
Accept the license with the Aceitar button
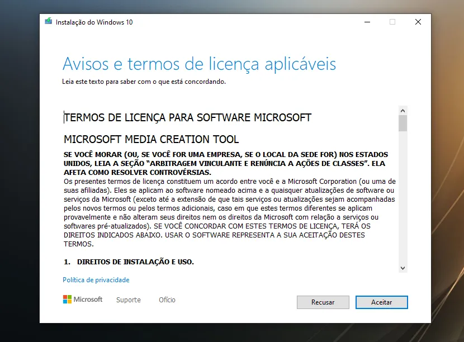pos(381,302)
